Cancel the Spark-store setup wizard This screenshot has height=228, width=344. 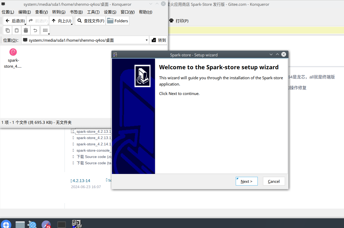pyautogui.click(x=274, y=181)
